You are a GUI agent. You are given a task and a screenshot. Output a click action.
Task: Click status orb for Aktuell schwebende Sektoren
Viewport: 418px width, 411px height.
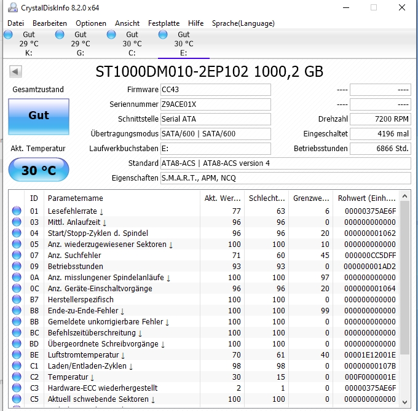17,399
